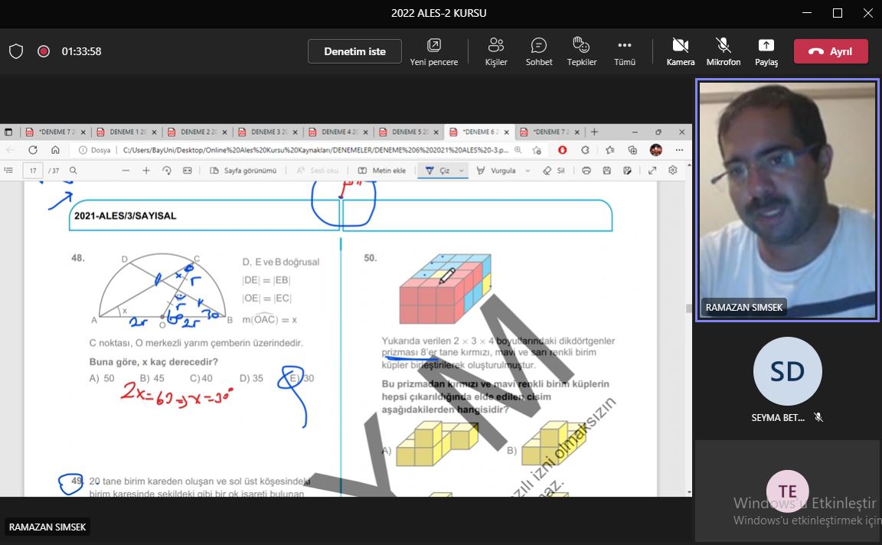Click the zoom magnifier in address bar

click(518, 150)
